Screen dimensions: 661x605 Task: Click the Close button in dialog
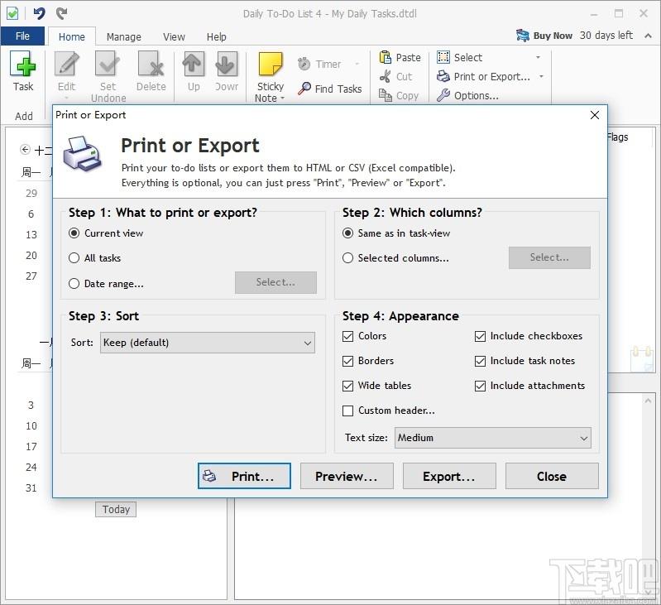[552, 476]
